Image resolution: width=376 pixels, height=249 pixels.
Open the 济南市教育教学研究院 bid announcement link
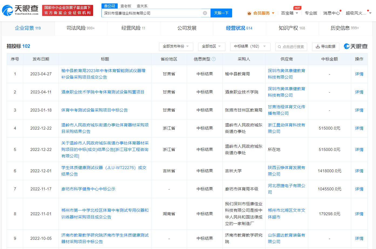click(x=105, y=238)
